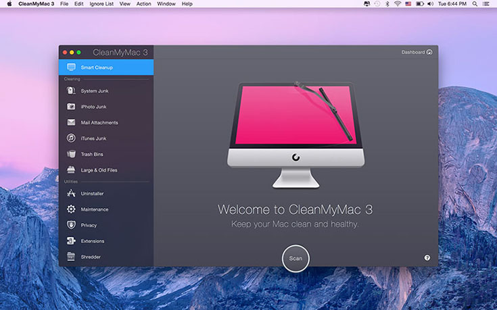Go to Maintenance label
Image resolution: width=497 pixels, height=310 pixels.
(x=95, y=209)
